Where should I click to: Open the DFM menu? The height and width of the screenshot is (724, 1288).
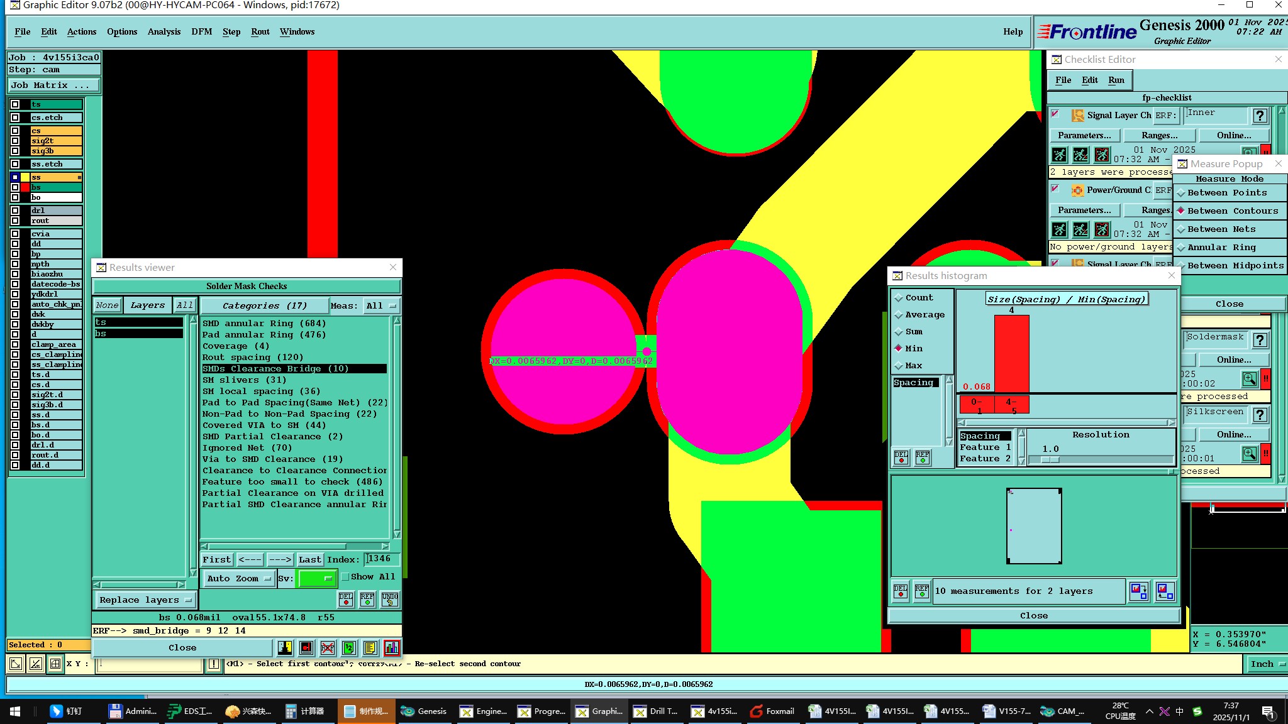coord(201,31)
